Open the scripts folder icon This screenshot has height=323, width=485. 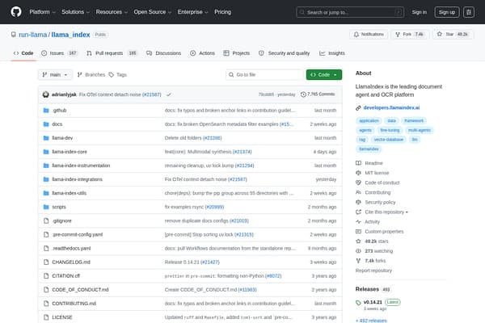(x=46, y=207)
